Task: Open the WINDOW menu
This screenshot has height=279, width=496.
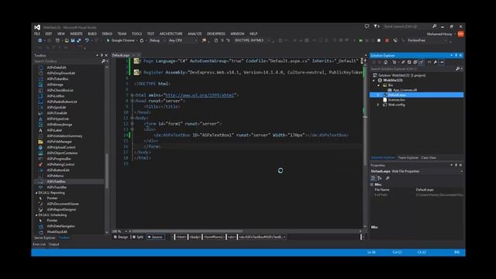Action: point(237,33)
